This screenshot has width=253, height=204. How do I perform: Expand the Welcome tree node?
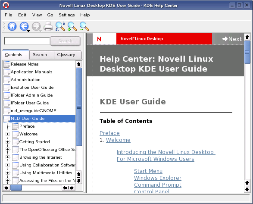pos(7,134)
